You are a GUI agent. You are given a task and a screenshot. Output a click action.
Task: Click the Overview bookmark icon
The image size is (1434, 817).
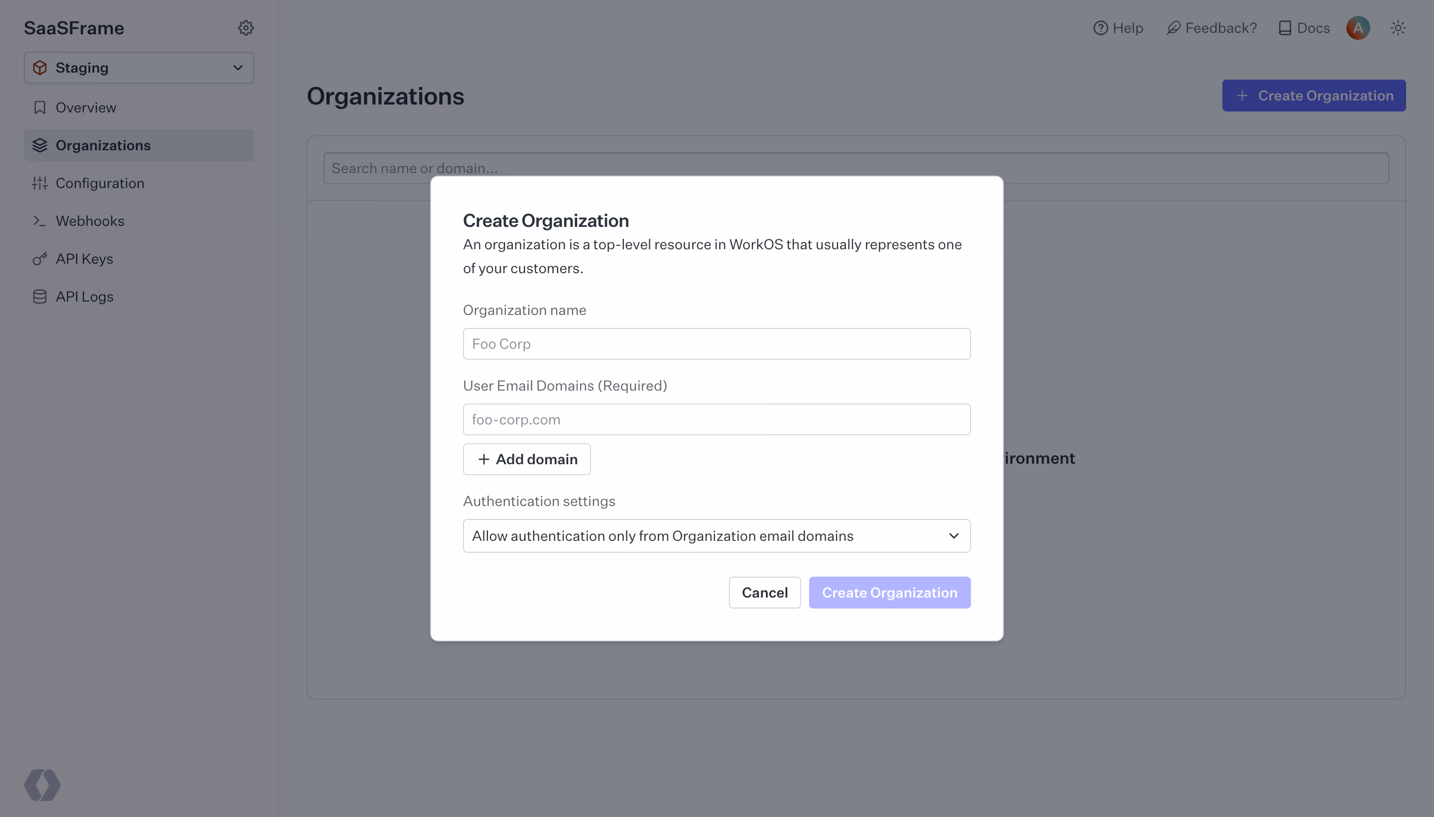[40, 108]
